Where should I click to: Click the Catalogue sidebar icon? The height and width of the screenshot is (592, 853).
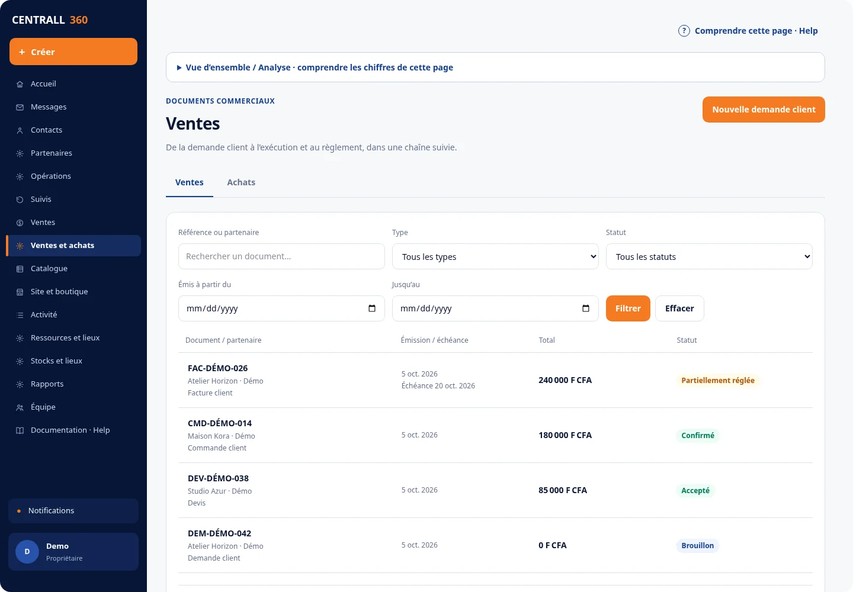(20, 269)
